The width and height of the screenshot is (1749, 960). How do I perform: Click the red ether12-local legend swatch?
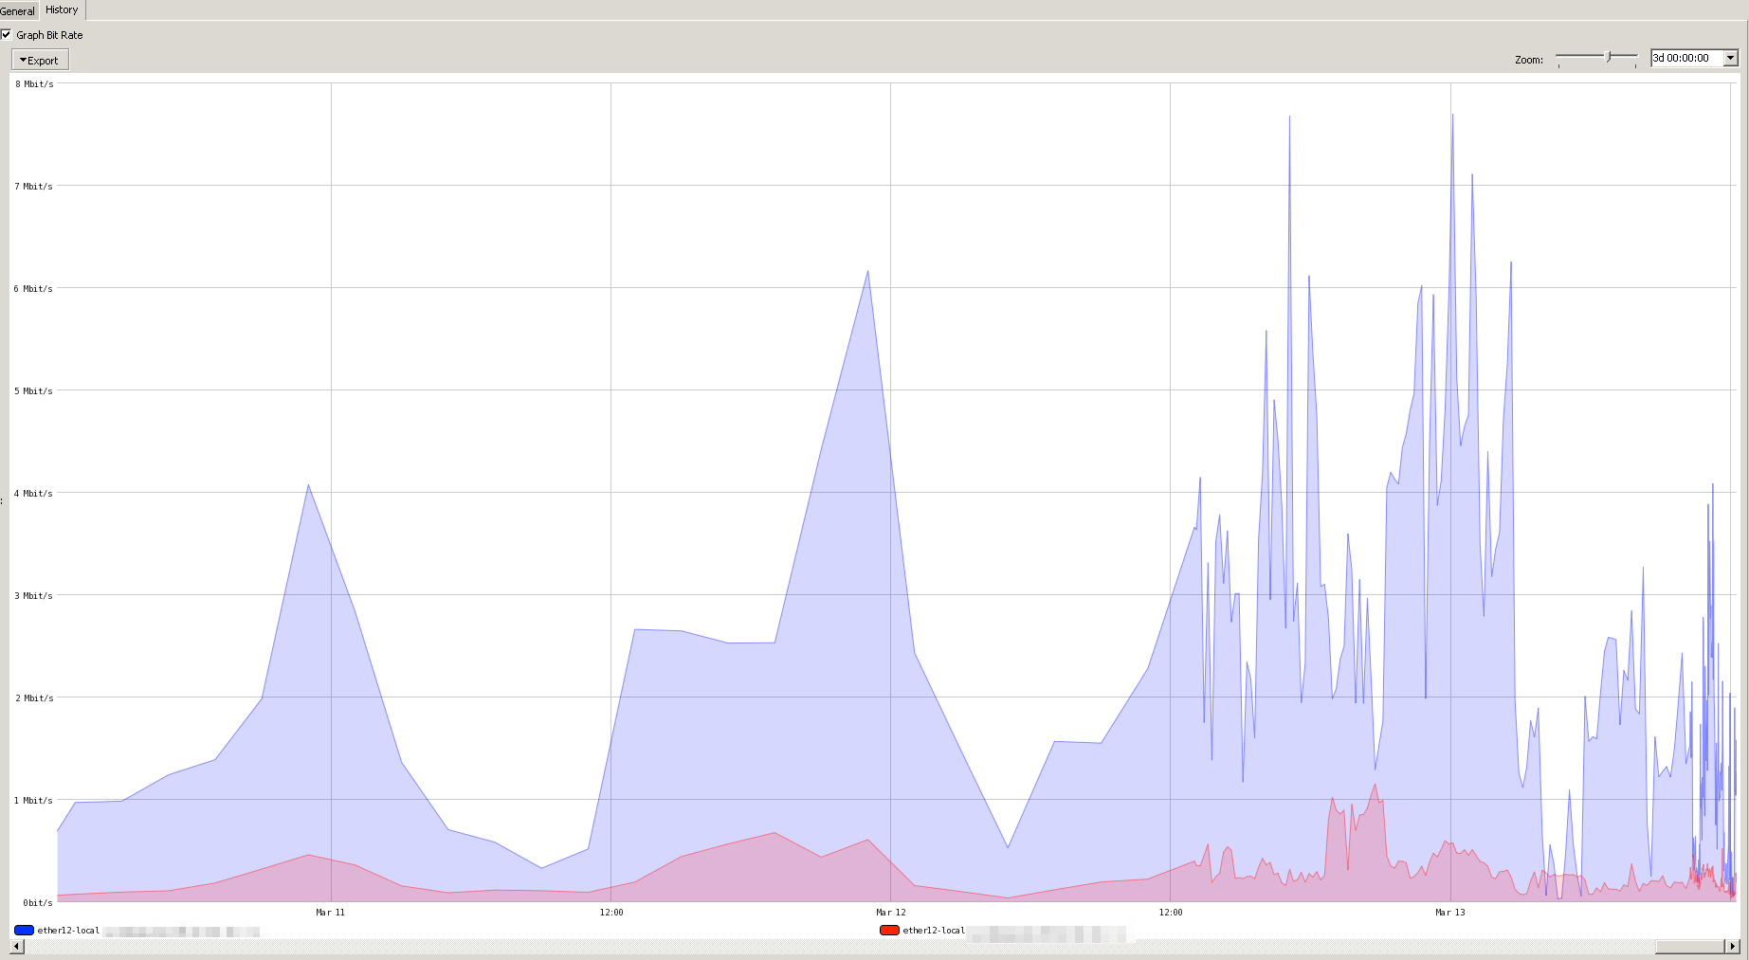(889, 931)
